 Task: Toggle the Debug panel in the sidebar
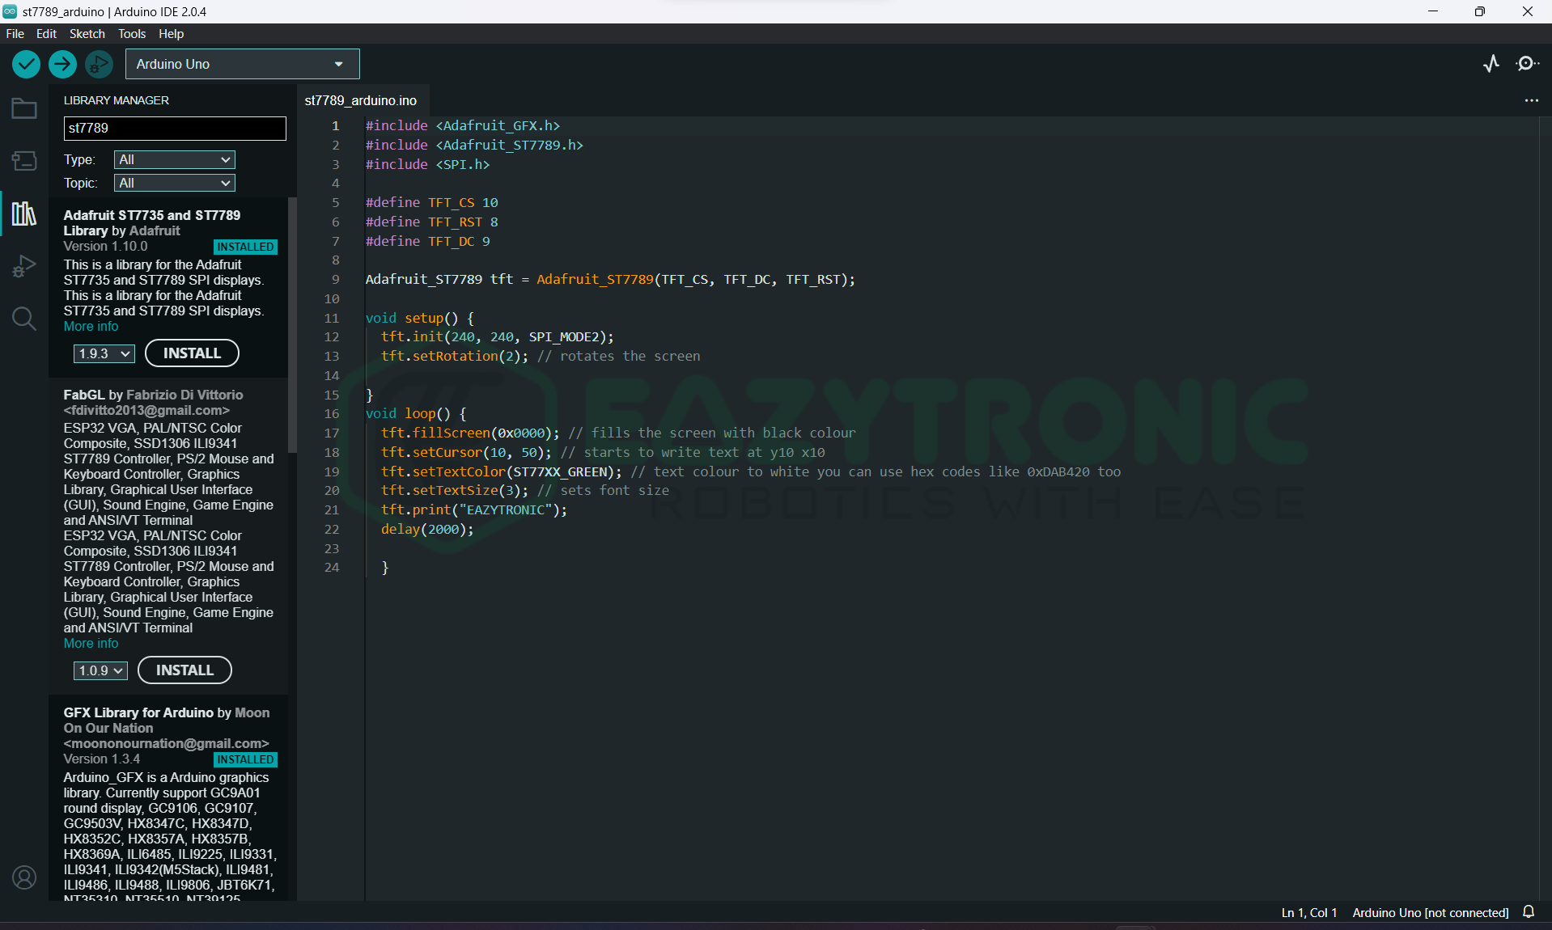[23, 266]
